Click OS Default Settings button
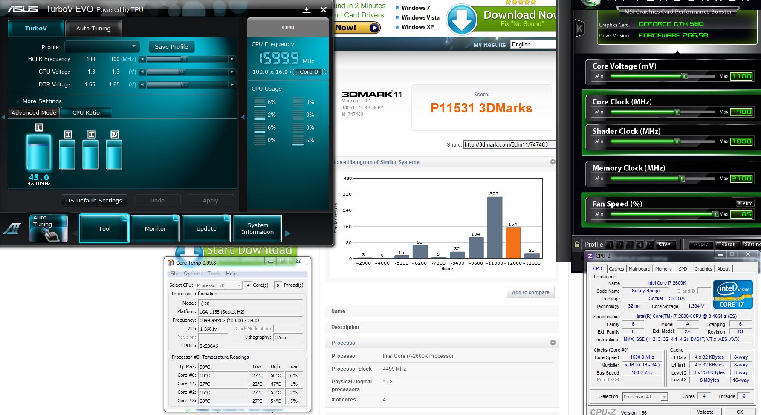This screenshot has width=761, height=415. 94,200
